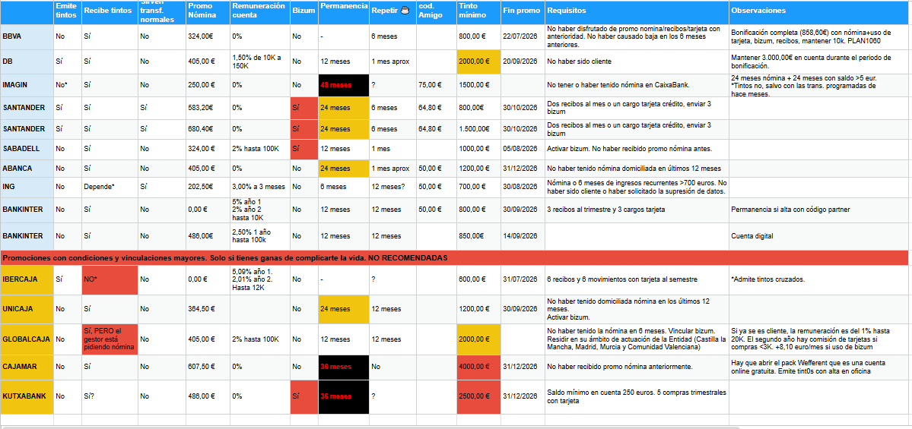Click the 14/09/2026 fin promo date
Screen dimensions: 912x429
523,236
